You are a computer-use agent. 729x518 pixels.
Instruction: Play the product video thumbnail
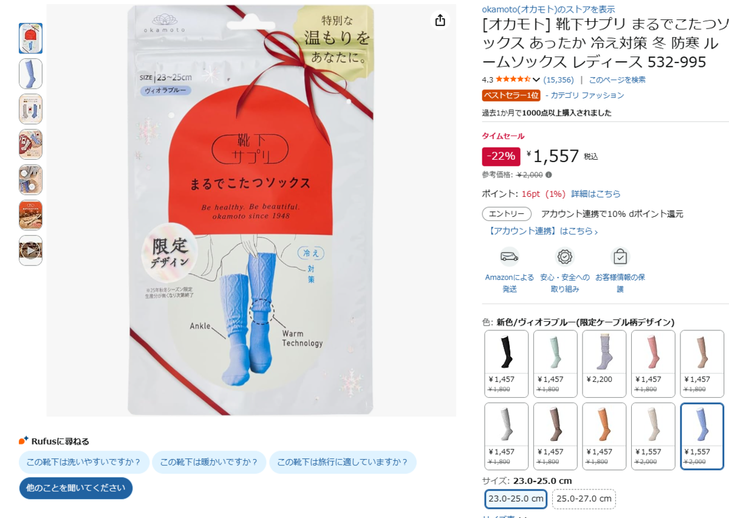30,250
